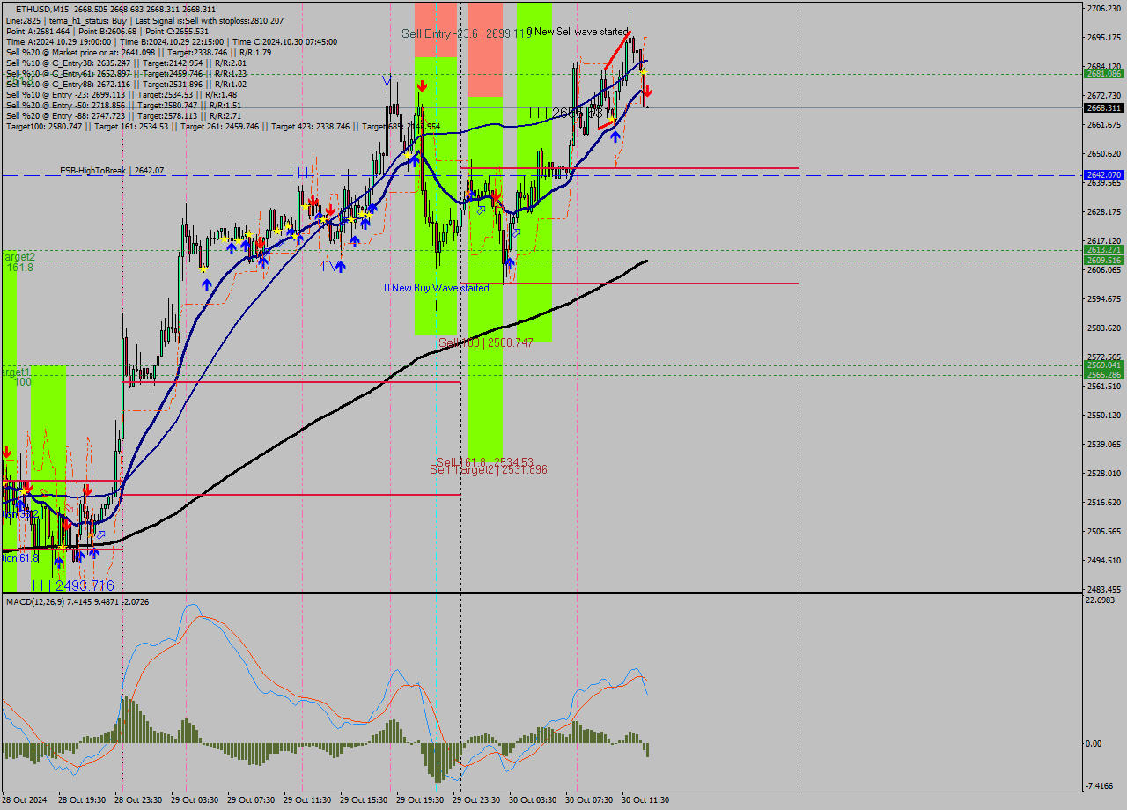
Task: Click the 2493.716 label at chart bottom
Action: 73,585
